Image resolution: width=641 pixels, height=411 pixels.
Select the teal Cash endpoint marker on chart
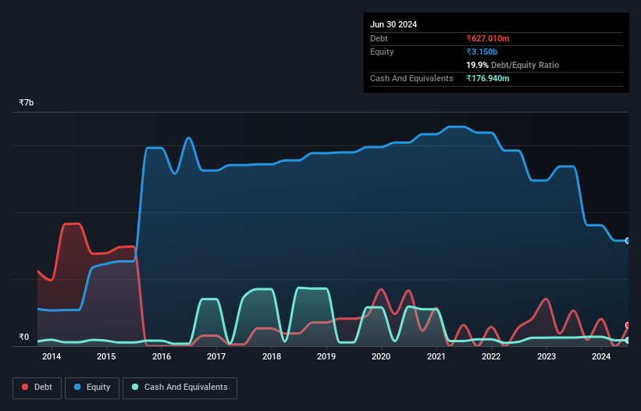(628, 340)
